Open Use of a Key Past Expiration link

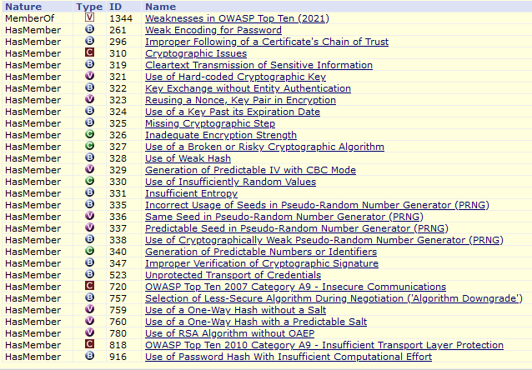[233, 112]
